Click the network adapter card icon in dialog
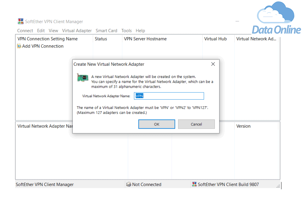The width and height of the screenshot is (302, 217). coord(83,78)
